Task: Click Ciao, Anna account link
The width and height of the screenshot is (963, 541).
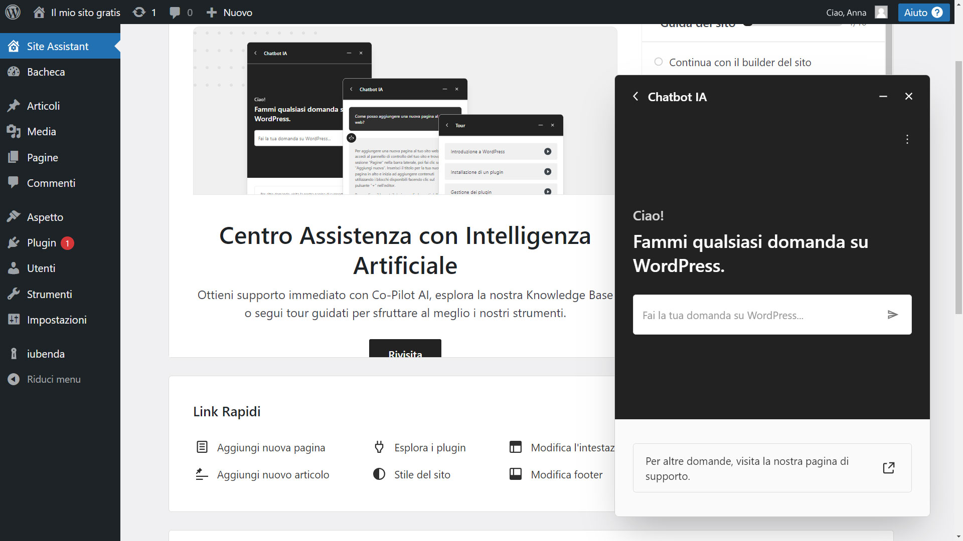Action: [x=846, y=13]
